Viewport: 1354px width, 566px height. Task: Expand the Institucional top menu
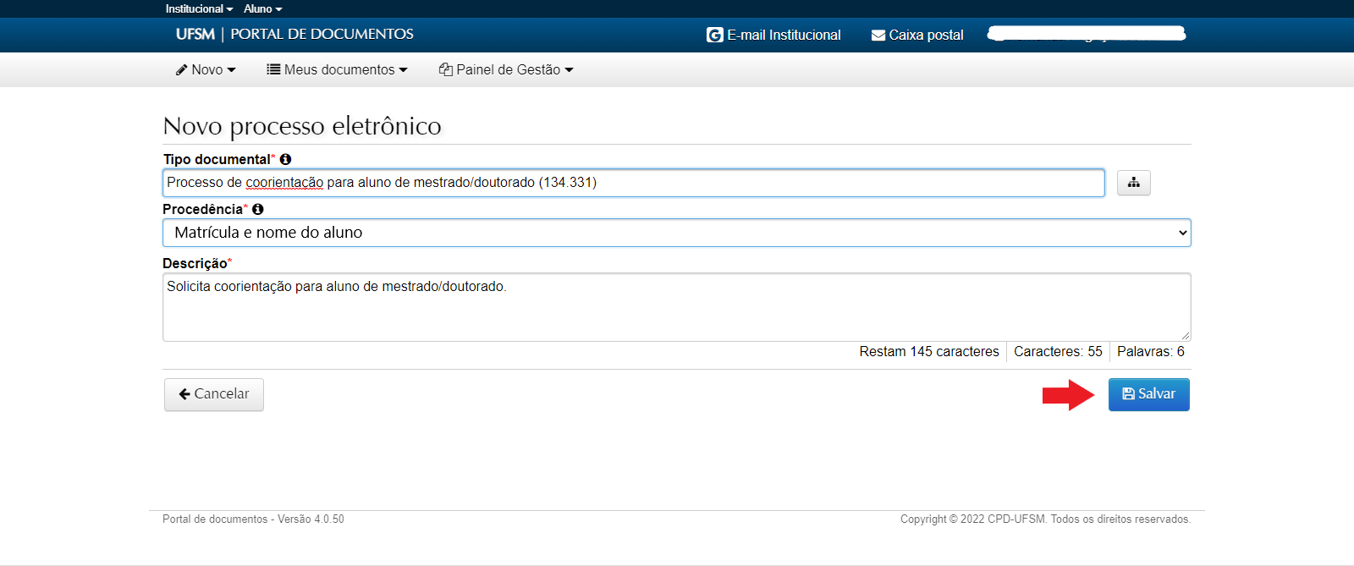tap(199, 8)
